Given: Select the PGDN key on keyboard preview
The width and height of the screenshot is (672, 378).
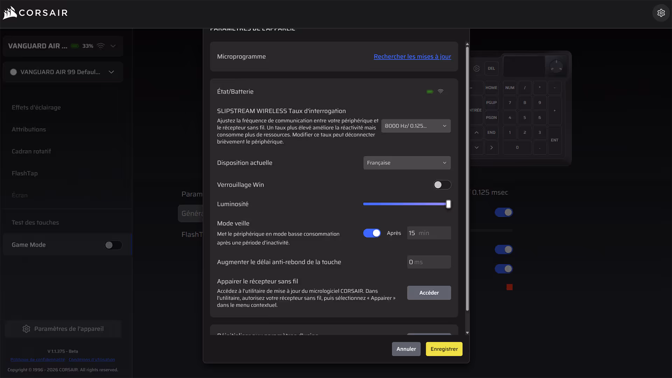Looking at the screenshot, I should coord(491,117).
